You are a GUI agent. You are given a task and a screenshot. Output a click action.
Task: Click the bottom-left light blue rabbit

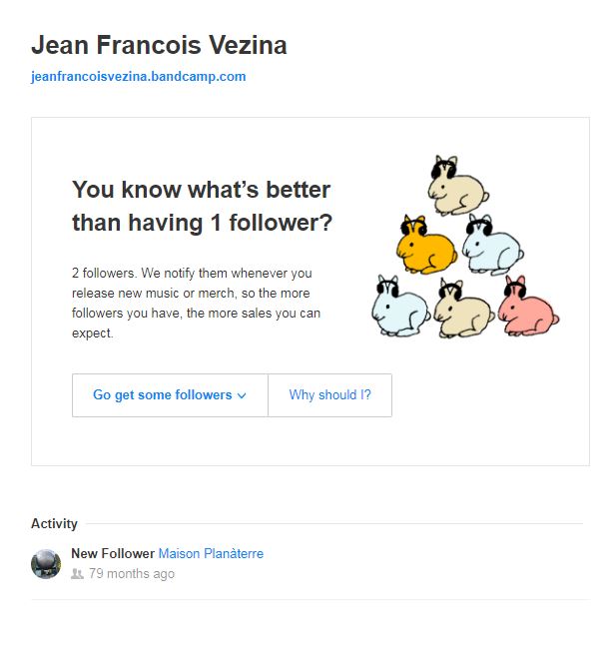tap(400, 307)
